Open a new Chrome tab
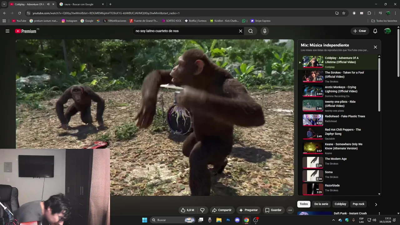The image size is (400, 225). pyautogui.click(x=110, y=4)
